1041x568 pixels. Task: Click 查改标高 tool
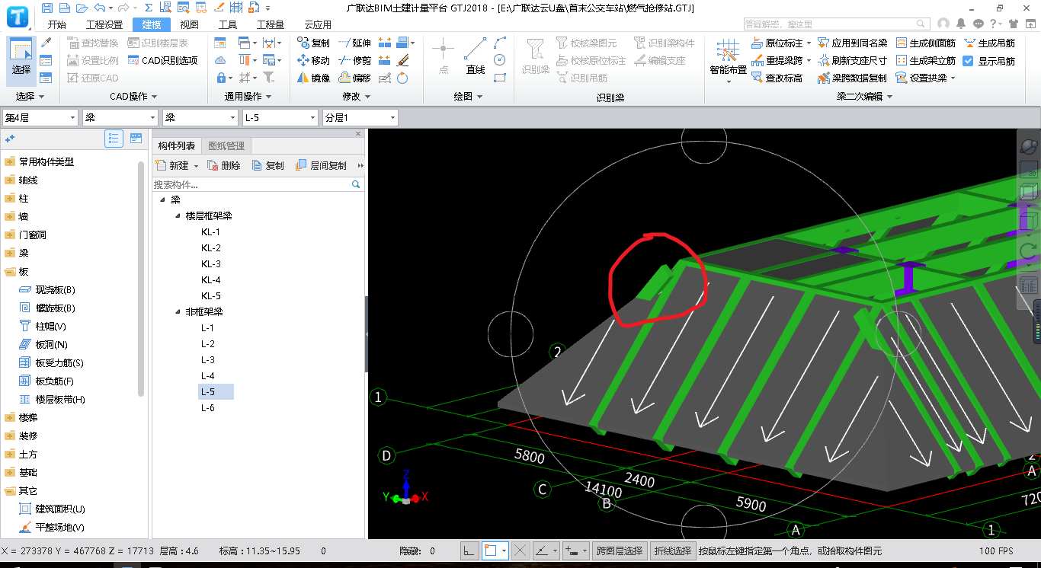coord(777,78)
